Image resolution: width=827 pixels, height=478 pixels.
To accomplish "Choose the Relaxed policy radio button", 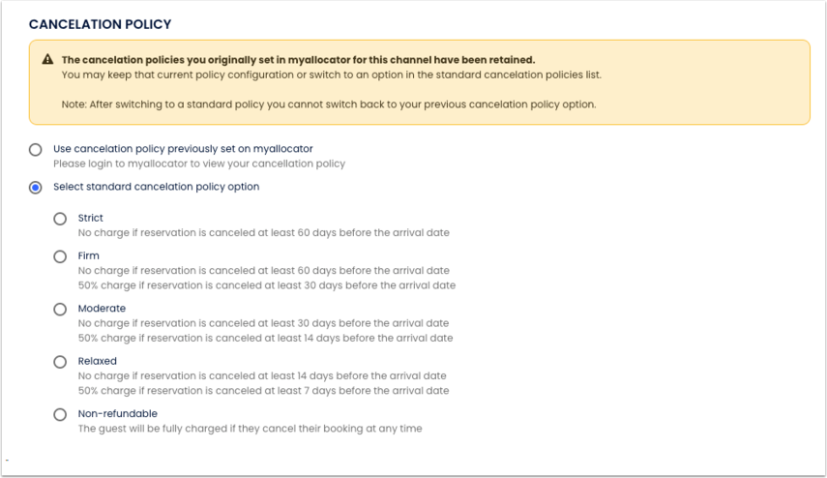I will (x=60, y=362).
